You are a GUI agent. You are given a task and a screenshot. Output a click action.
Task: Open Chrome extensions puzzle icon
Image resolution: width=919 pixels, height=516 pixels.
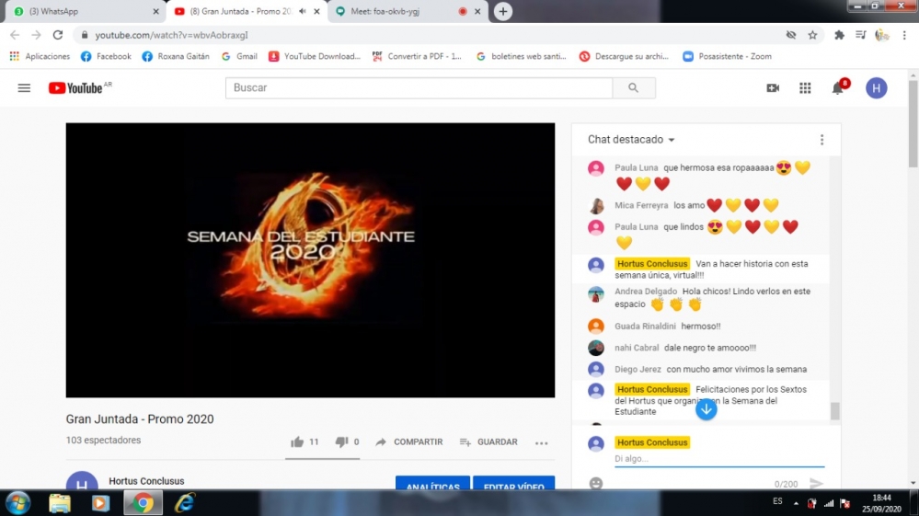(839, 35)
